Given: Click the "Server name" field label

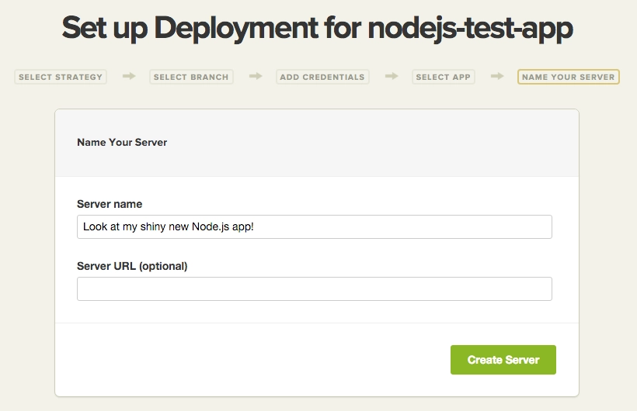Looking at the screenshot, I should pos(110,204).
